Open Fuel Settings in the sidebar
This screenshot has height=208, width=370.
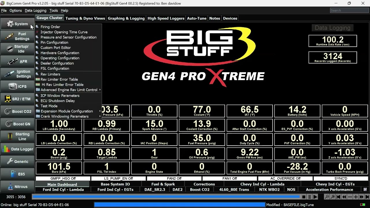[17, 36]
